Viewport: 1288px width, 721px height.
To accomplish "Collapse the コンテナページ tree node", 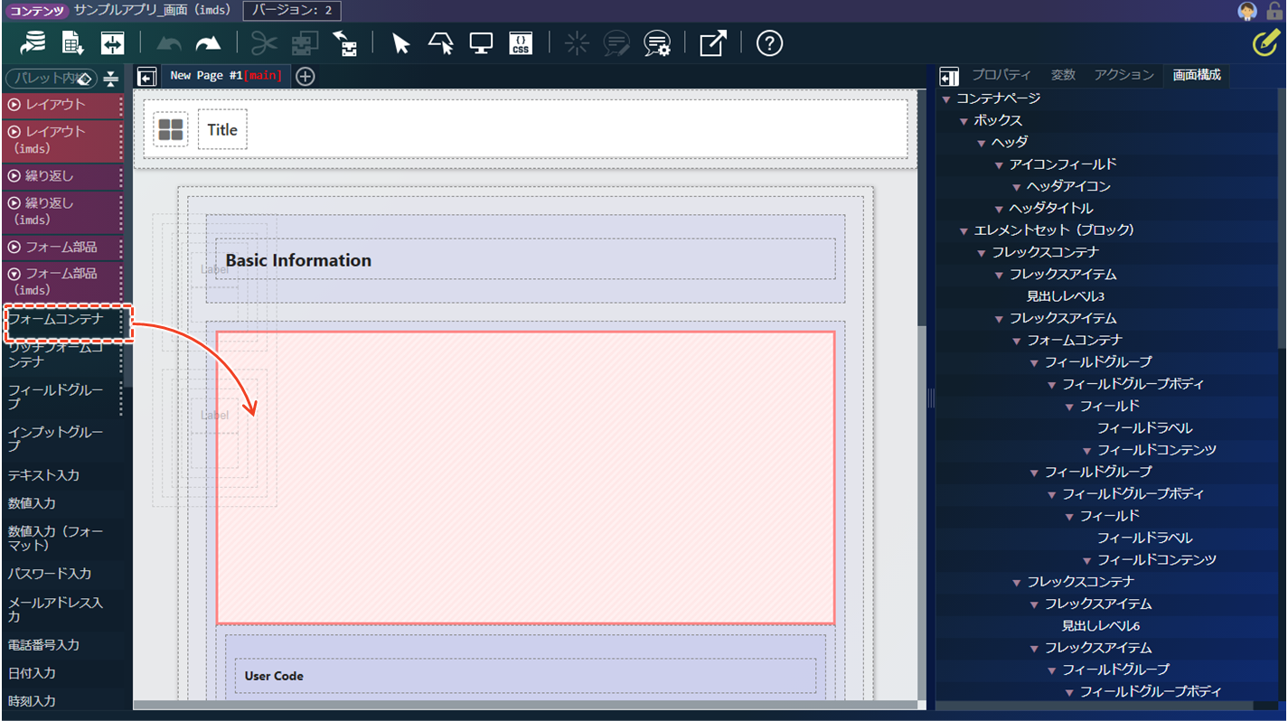I will pos(946,98).
